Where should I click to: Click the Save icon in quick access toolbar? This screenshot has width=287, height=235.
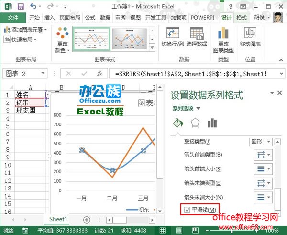pos(21,7)
